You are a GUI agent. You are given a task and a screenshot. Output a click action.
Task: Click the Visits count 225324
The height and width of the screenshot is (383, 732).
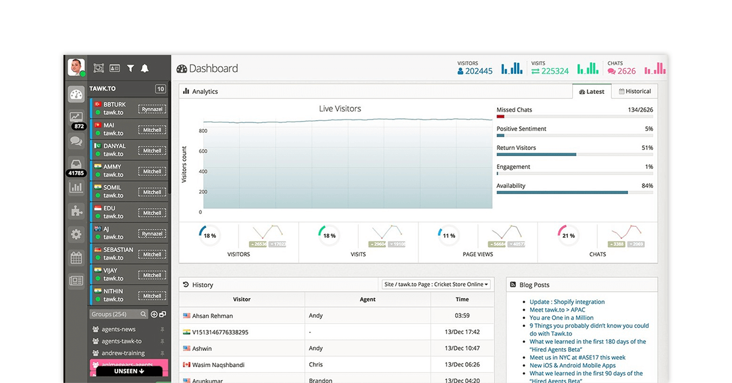[x=550, y=71]
